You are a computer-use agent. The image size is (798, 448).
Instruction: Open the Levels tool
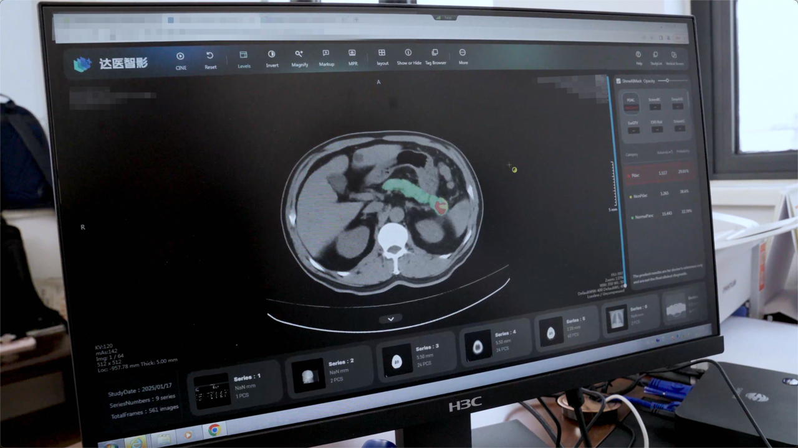(x=244, y=60)
